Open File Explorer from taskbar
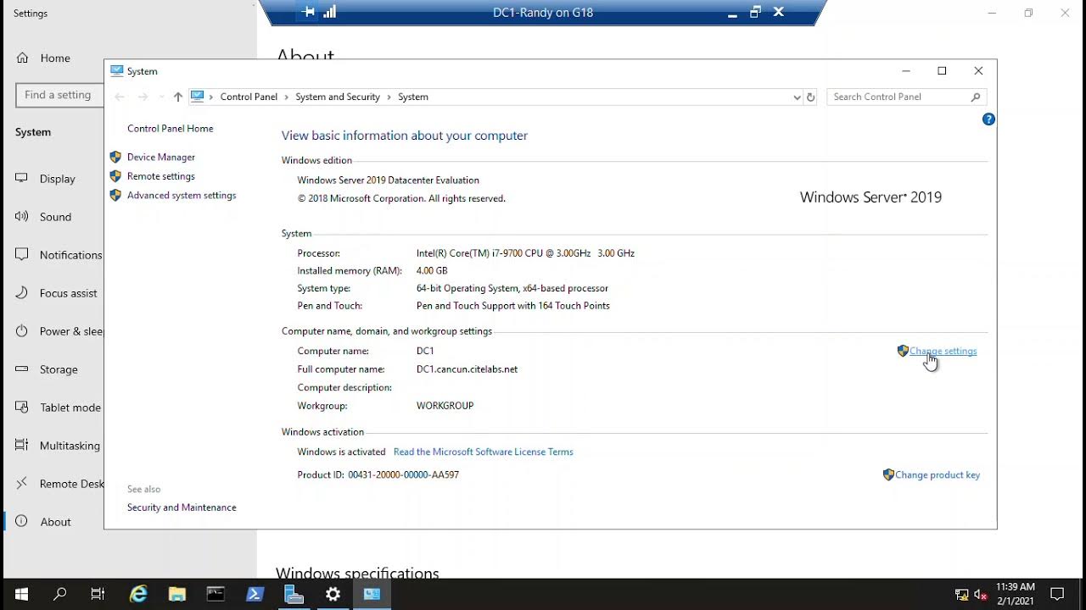This screenshot has height=610, width=1086. click(x=176, y=594)
